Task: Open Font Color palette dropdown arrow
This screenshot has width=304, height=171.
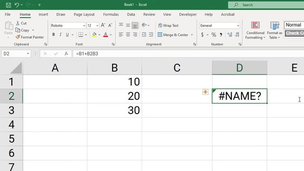Action: click(x=111, y=35)
